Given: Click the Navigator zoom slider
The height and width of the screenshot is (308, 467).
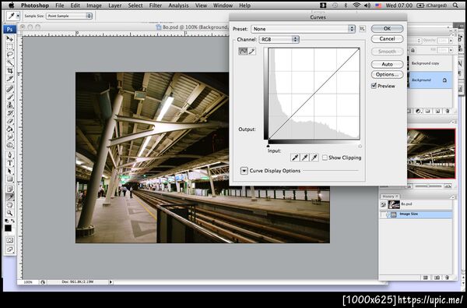Looking at the screenshot, I should click(428, 186).
